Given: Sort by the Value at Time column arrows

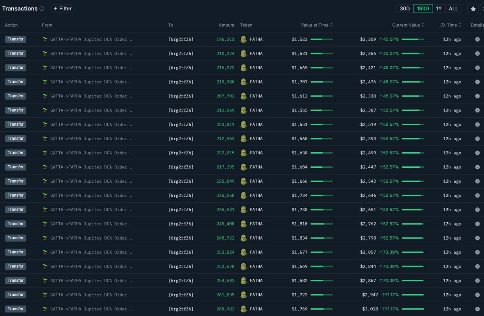Looking at the screenshot, I should 332,25.
